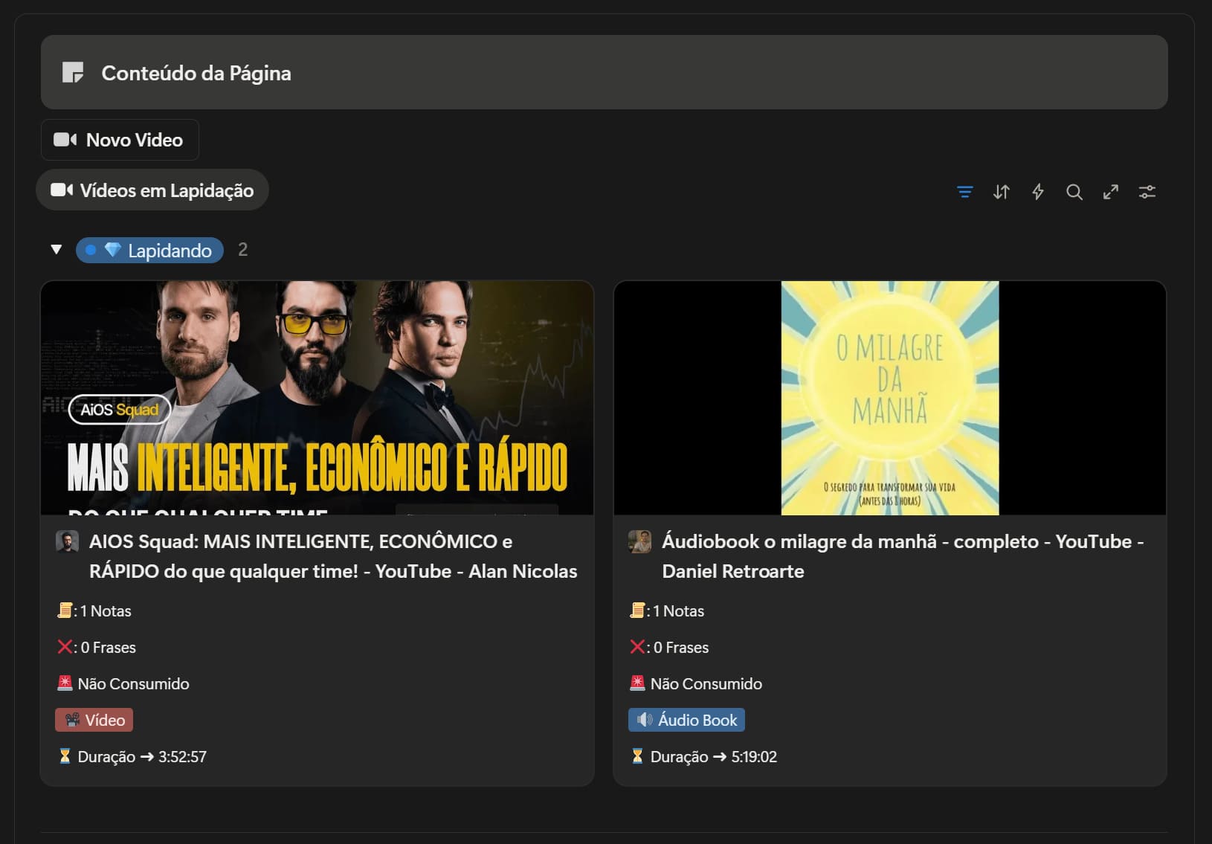Open the AIOS Squad cover thumbnail
1212x844 pixels.
pos(317,398)
